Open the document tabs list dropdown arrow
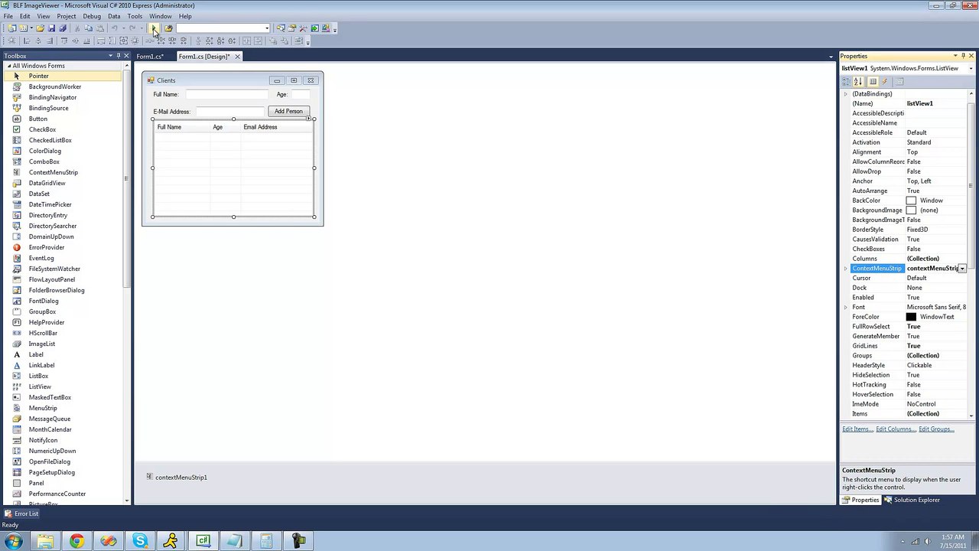Viewport: 979px width, 551px height. (831, 57)
